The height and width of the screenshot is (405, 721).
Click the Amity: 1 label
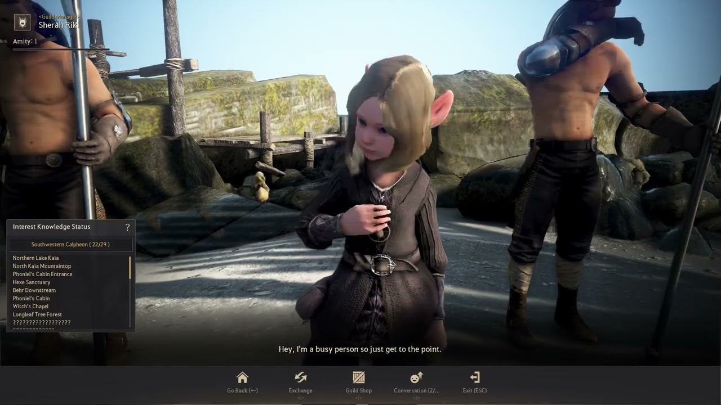point(25,41)
